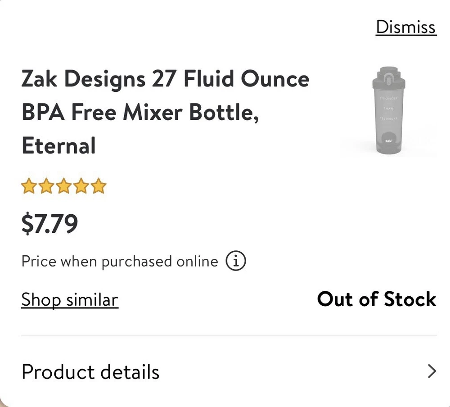Click the info icon beside price note
The image size is (450, 407).
tap(236, 261)
